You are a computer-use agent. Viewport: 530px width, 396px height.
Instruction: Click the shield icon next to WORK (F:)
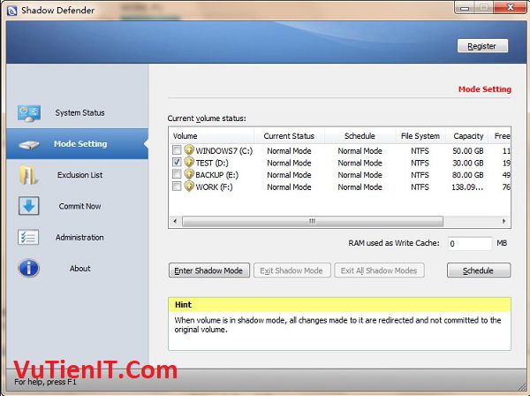189,187
